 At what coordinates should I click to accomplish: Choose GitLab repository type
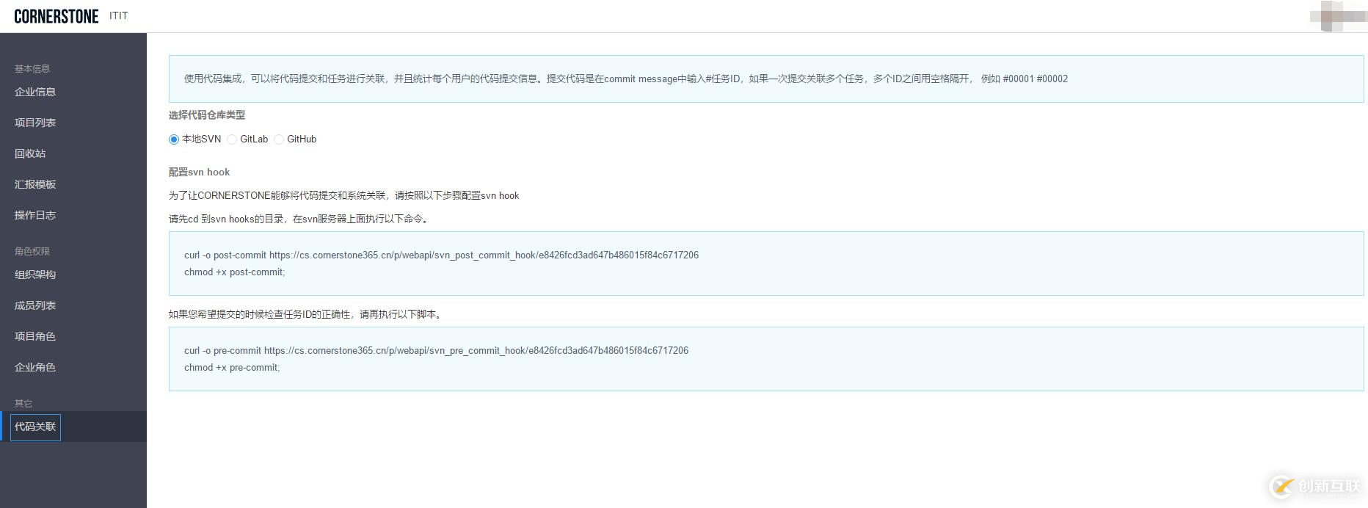[232, 139]
